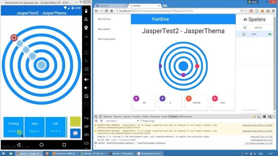Raise volume using Genymotion volume up icon

coord(86,80)
